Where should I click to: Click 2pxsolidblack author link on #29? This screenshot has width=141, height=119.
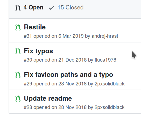pyautogui.click(x=109, y=84)
